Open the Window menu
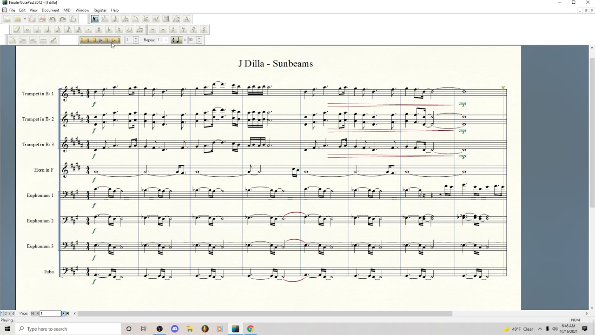This screenshot has height=335, width=595. click(x=82, y=10)
